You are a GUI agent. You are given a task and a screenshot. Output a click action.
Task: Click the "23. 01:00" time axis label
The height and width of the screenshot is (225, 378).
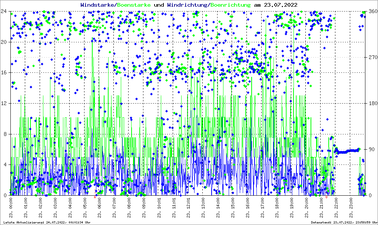click(x=26, y=208)
